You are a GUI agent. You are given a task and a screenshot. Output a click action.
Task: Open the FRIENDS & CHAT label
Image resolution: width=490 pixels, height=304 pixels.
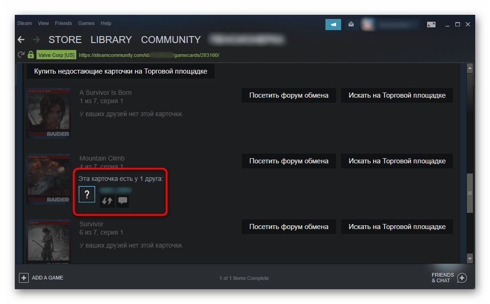click(442, 278)
